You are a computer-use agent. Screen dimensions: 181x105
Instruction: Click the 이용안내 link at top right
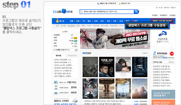click(173, 8)
